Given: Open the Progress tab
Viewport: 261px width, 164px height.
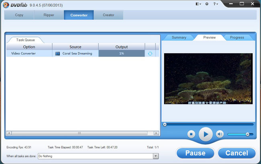Looking at the screenshot, I should click(x=237, y=37).
